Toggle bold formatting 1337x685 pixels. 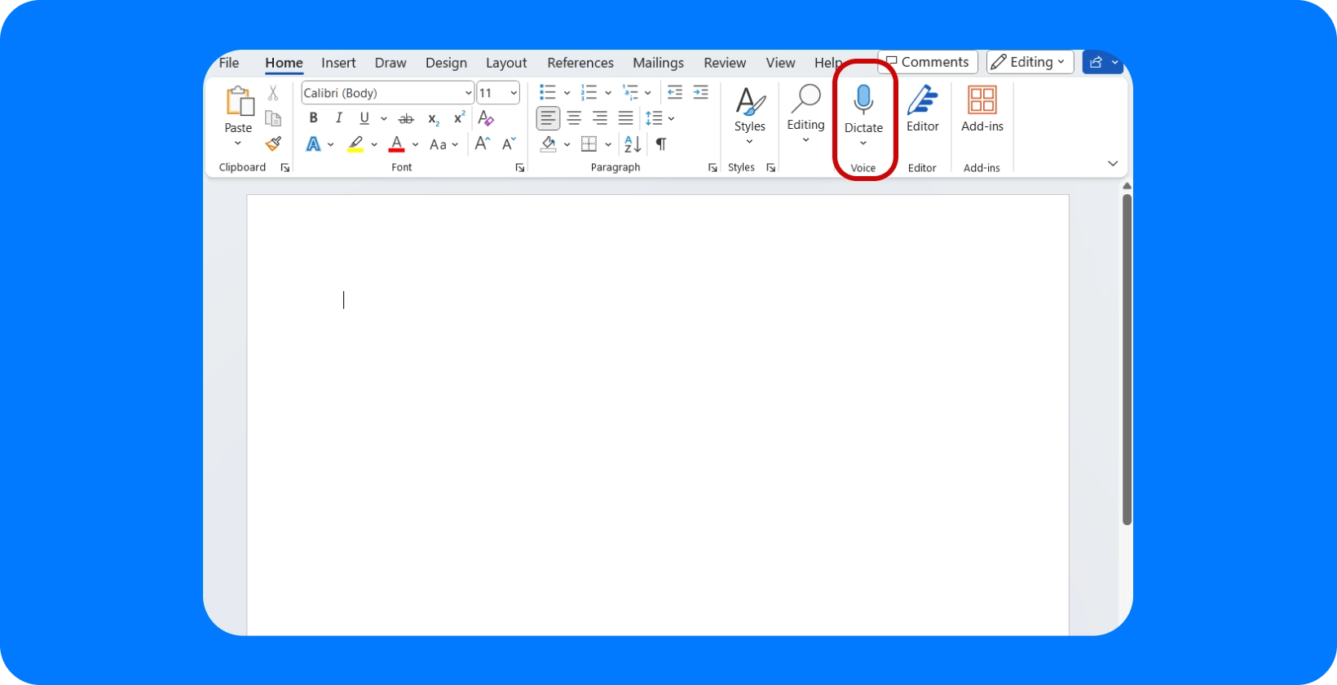point(313,118)
